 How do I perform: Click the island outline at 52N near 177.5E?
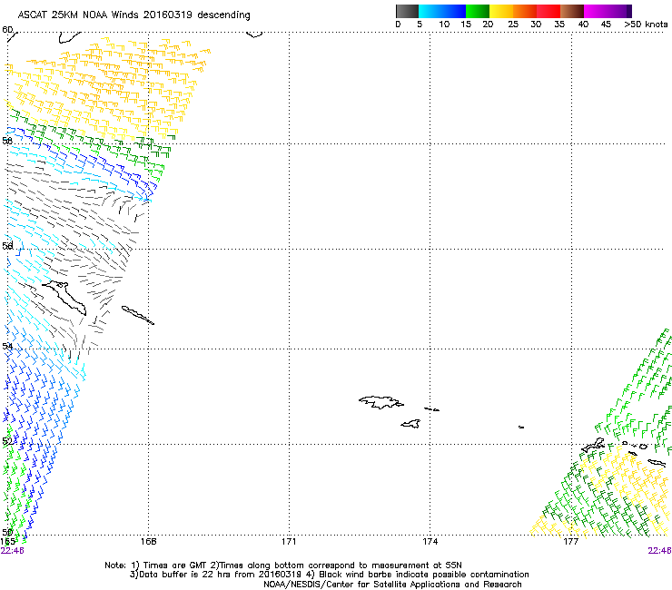[x=594, y=446]
